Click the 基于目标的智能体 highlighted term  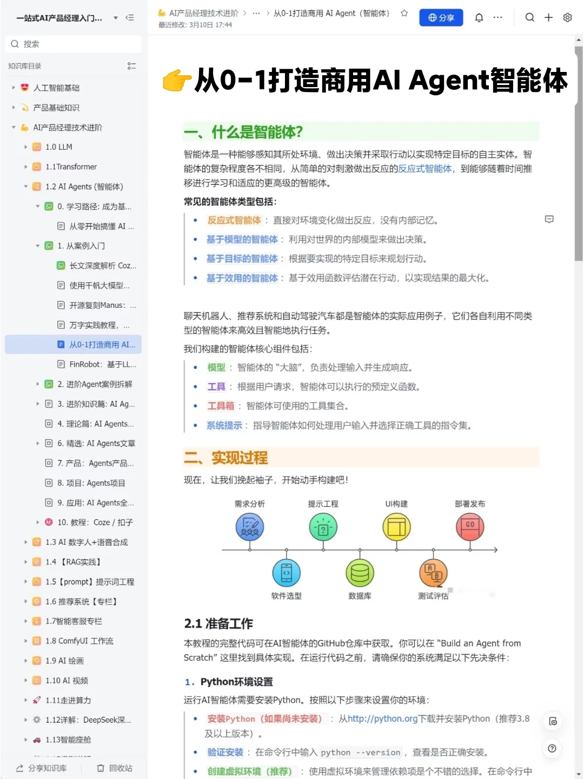click(242, 259)
